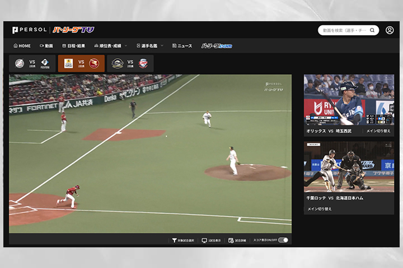Open the パ・リーグTV logo link
Viewport: 403px width, 268px height.
coord(73,30)
